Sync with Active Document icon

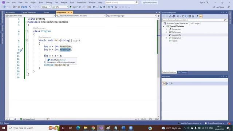coord(183,16)
